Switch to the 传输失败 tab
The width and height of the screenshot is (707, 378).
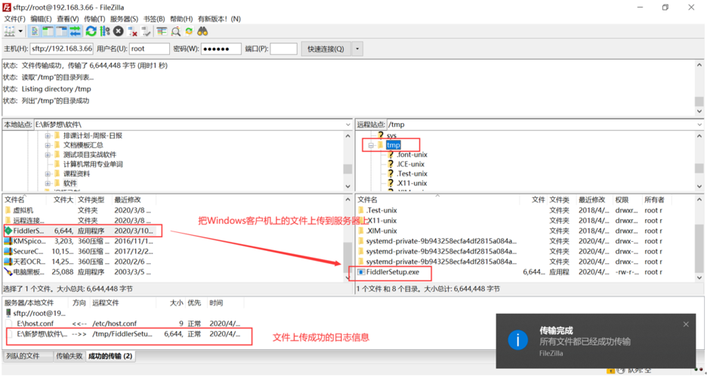click(x=69, y=356)
